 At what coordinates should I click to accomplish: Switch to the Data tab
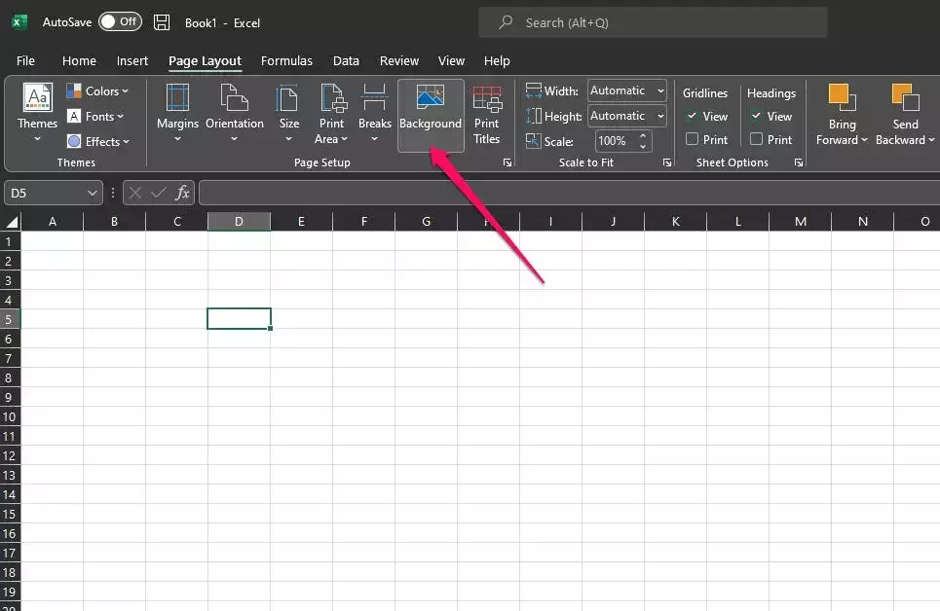tap(346, 60)
